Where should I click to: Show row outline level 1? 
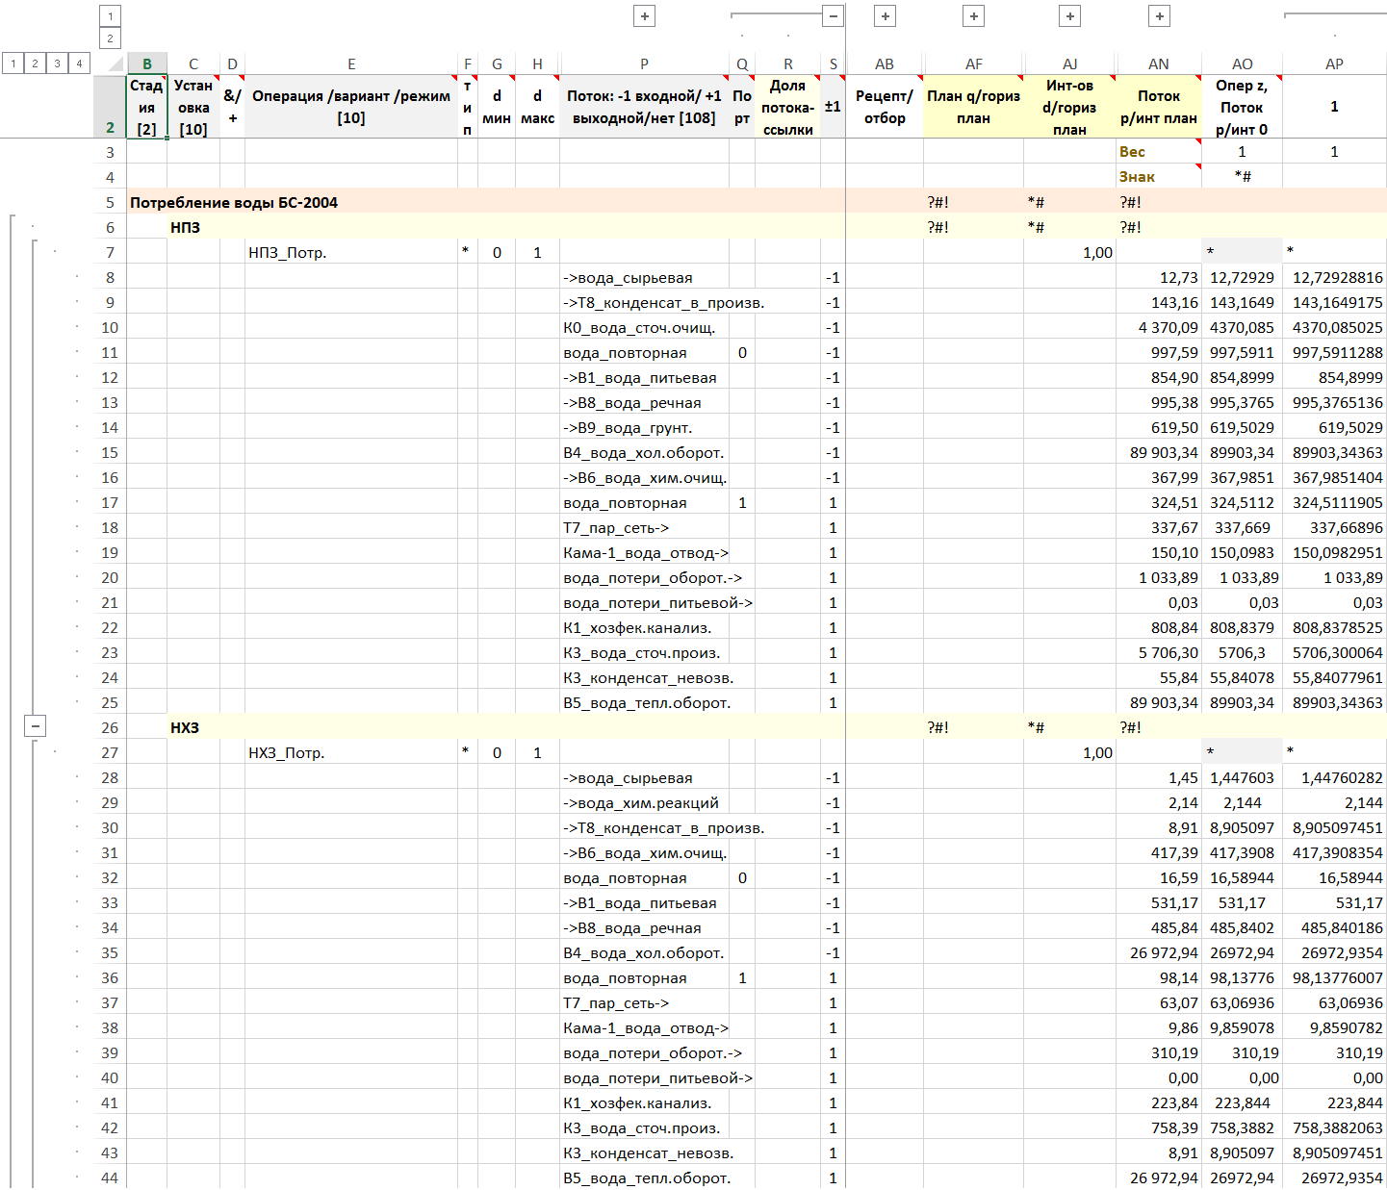click(x=13, y=63)
